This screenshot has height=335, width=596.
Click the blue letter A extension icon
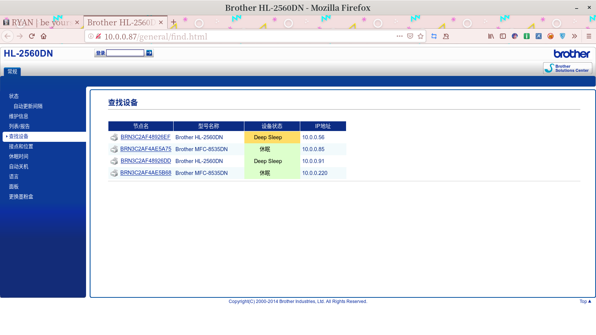(539, 36)
